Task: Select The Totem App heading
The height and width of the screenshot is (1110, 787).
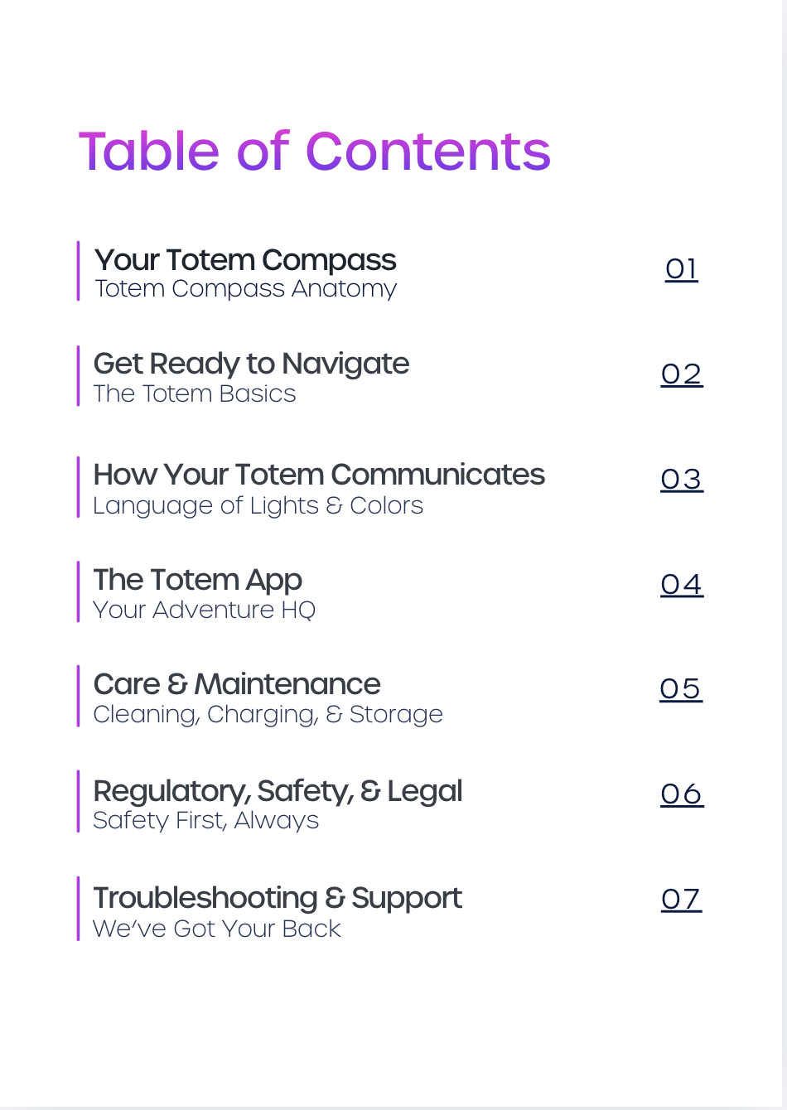Action: [x=197, y=581]
